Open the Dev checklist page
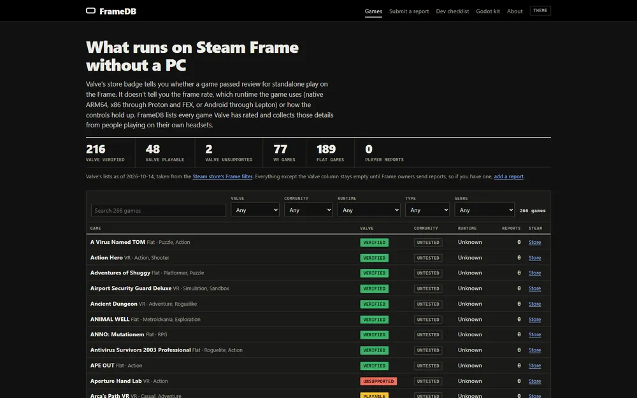This screenshot has height=398, width=637. [452, 11]
